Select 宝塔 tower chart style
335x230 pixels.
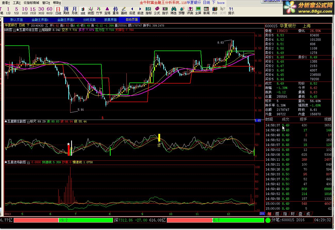pos(107,11)
